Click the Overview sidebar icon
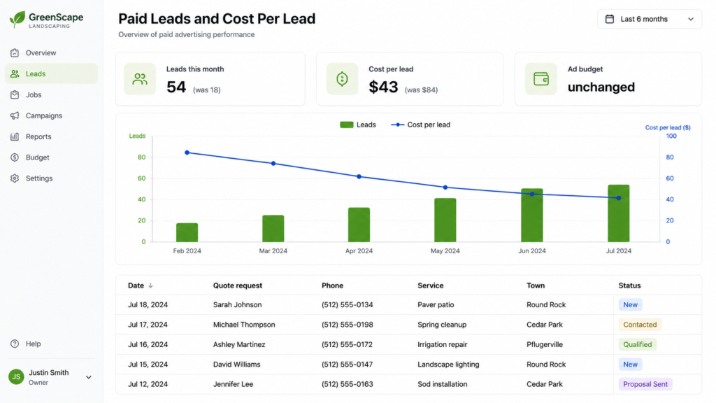The width and height of the screenshot is (716, 403). (15, 53)
